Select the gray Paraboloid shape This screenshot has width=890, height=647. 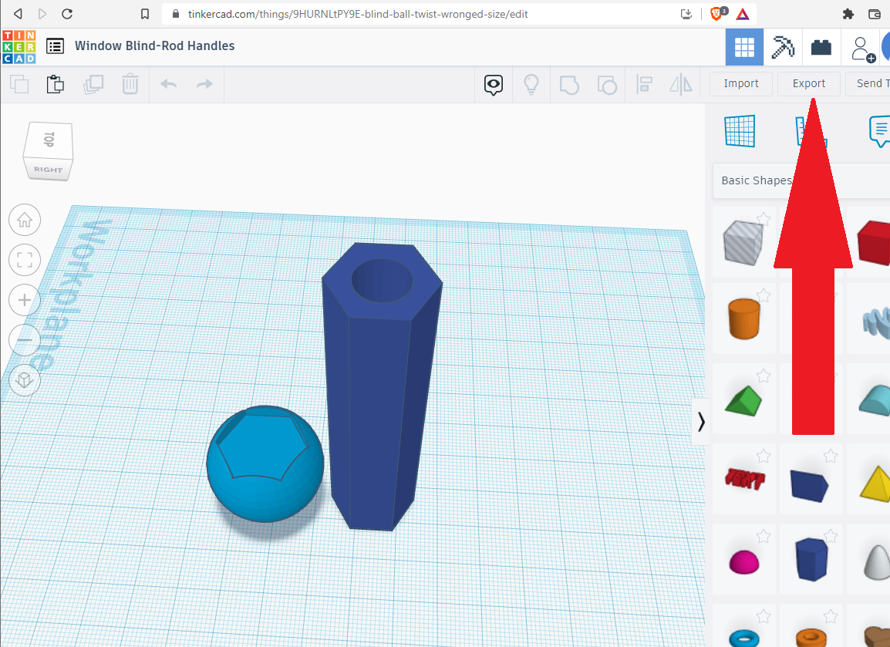coord(878,562)
